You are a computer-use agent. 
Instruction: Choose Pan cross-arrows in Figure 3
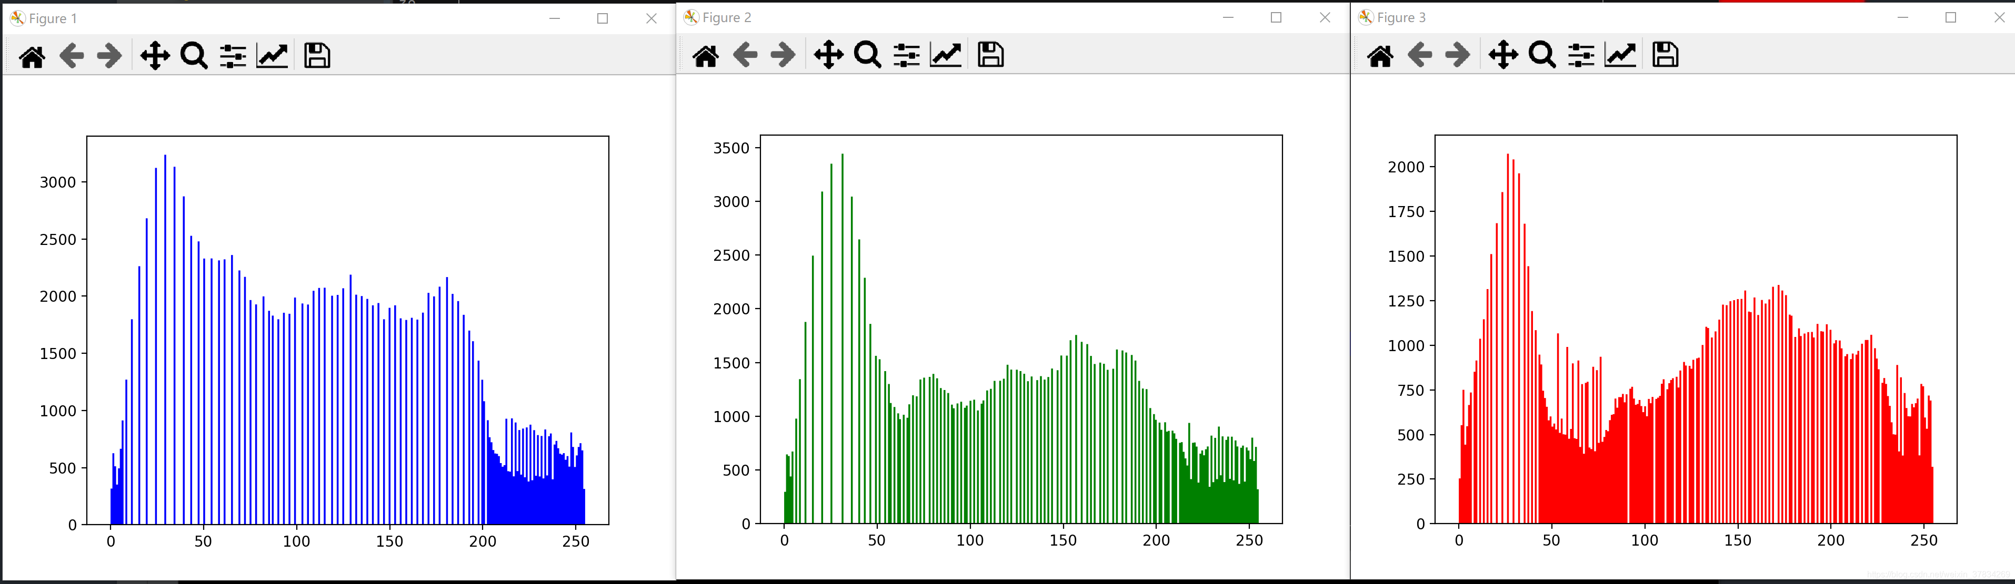[x=1503, y=56]
